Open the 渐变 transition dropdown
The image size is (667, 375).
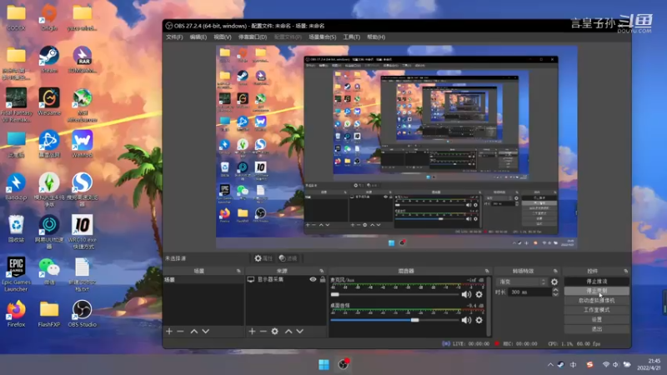point(523,282)
